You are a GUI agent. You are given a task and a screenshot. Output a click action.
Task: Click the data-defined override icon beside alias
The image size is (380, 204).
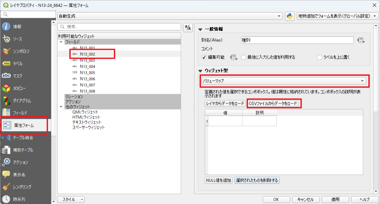coord(360,40)
